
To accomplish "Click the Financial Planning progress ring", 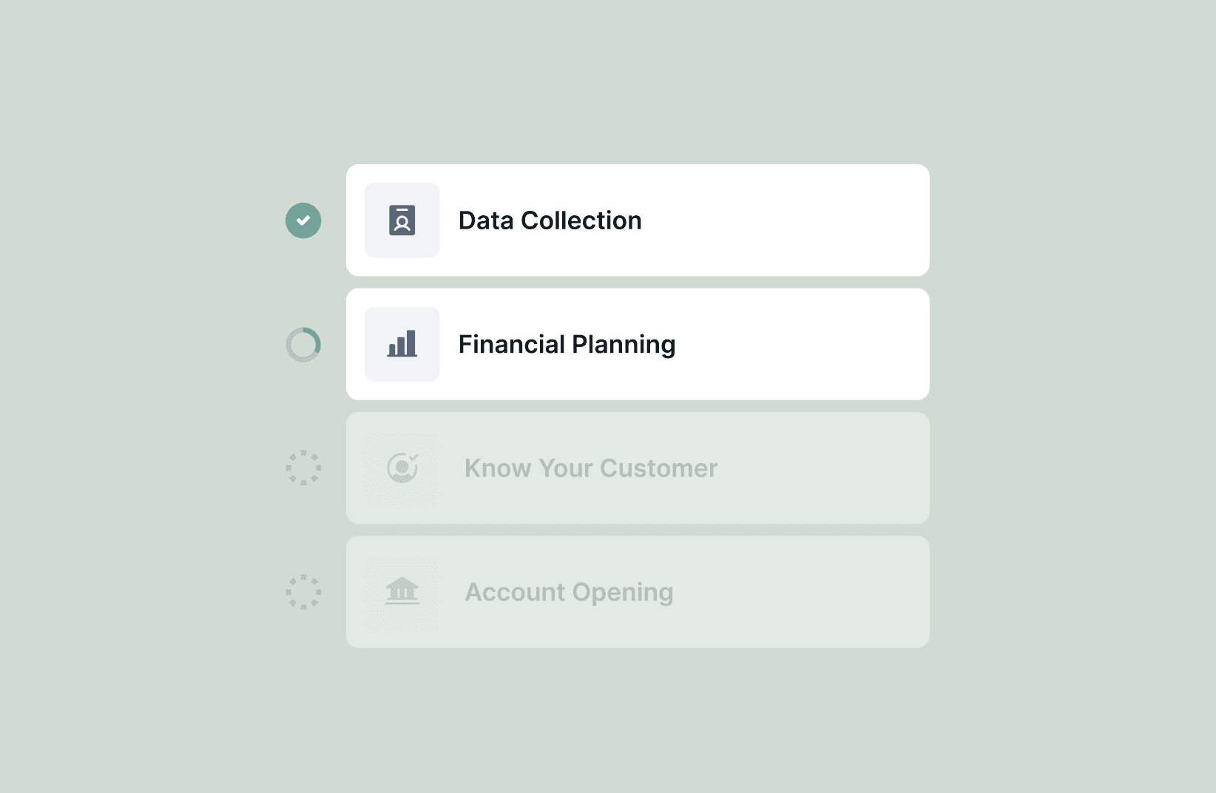I will (x=303, y=344).
